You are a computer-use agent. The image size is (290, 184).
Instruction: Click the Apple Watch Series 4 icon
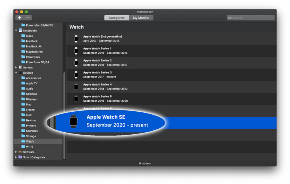click(x=76, y=87)
